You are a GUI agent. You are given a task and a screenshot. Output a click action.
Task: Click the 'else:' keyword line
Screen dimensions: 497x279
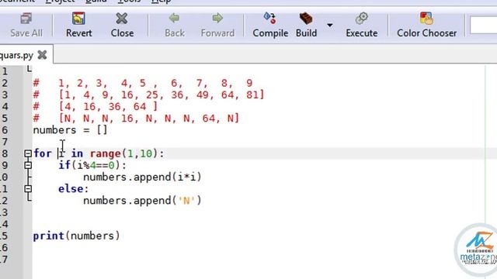(73, 189)
